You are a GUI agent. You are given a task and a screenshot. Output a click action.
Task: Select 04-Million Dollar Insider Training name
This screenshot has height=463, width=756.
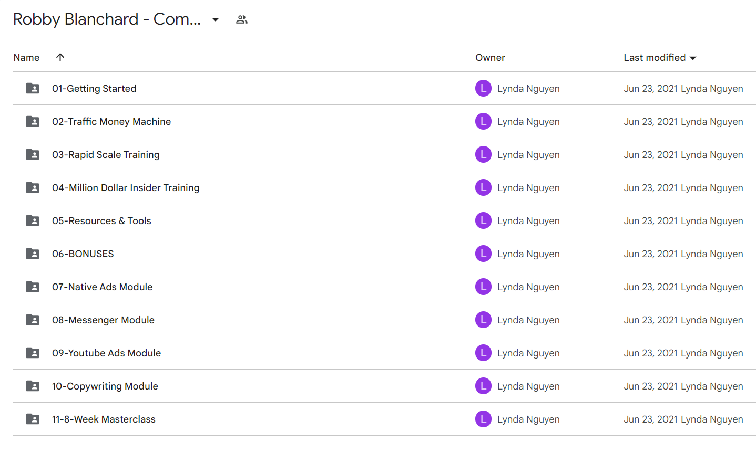(x=126, y=188)
